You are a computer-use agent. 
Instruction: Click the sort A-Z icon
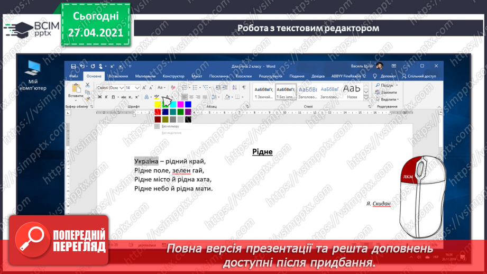234,88
